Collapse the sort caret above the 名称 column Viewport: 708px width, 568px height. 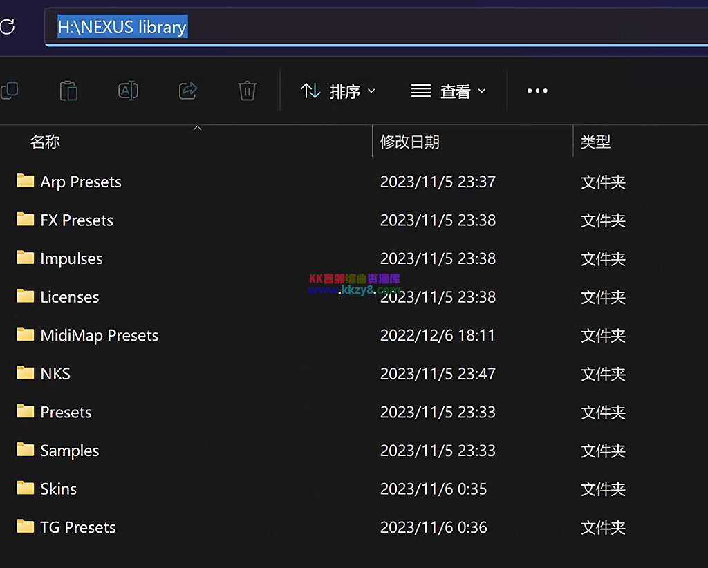click(197, 127)
